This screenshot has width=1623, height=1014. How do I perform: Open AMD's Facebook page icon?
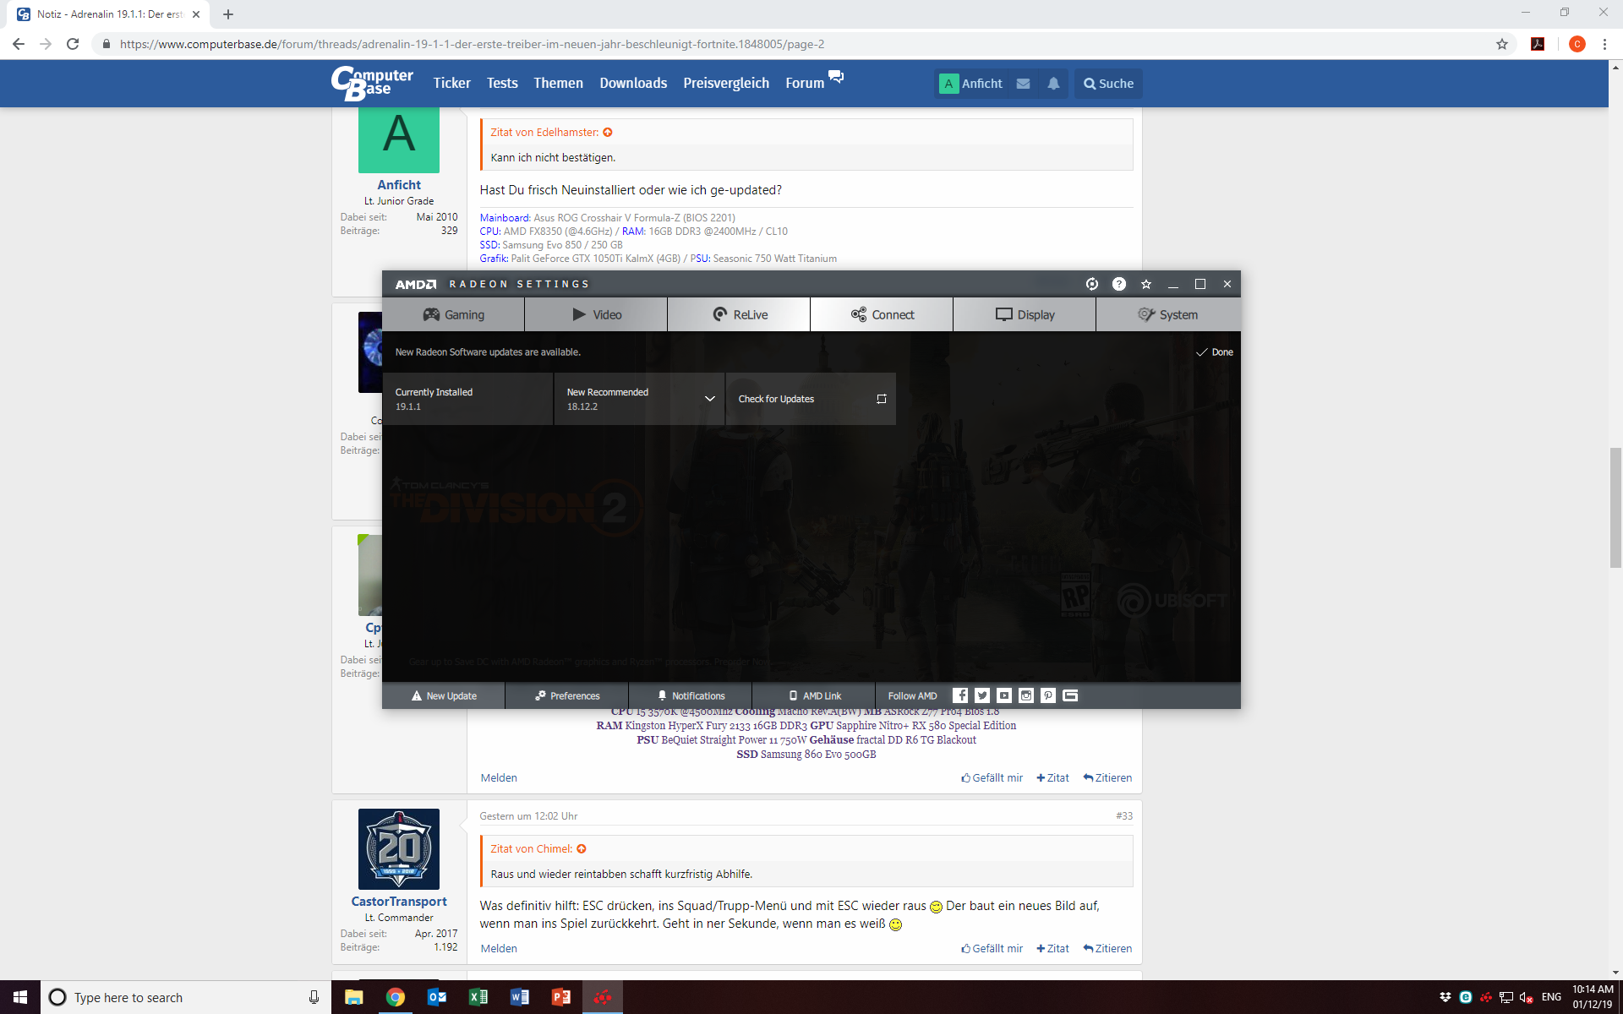coord(960,695)
